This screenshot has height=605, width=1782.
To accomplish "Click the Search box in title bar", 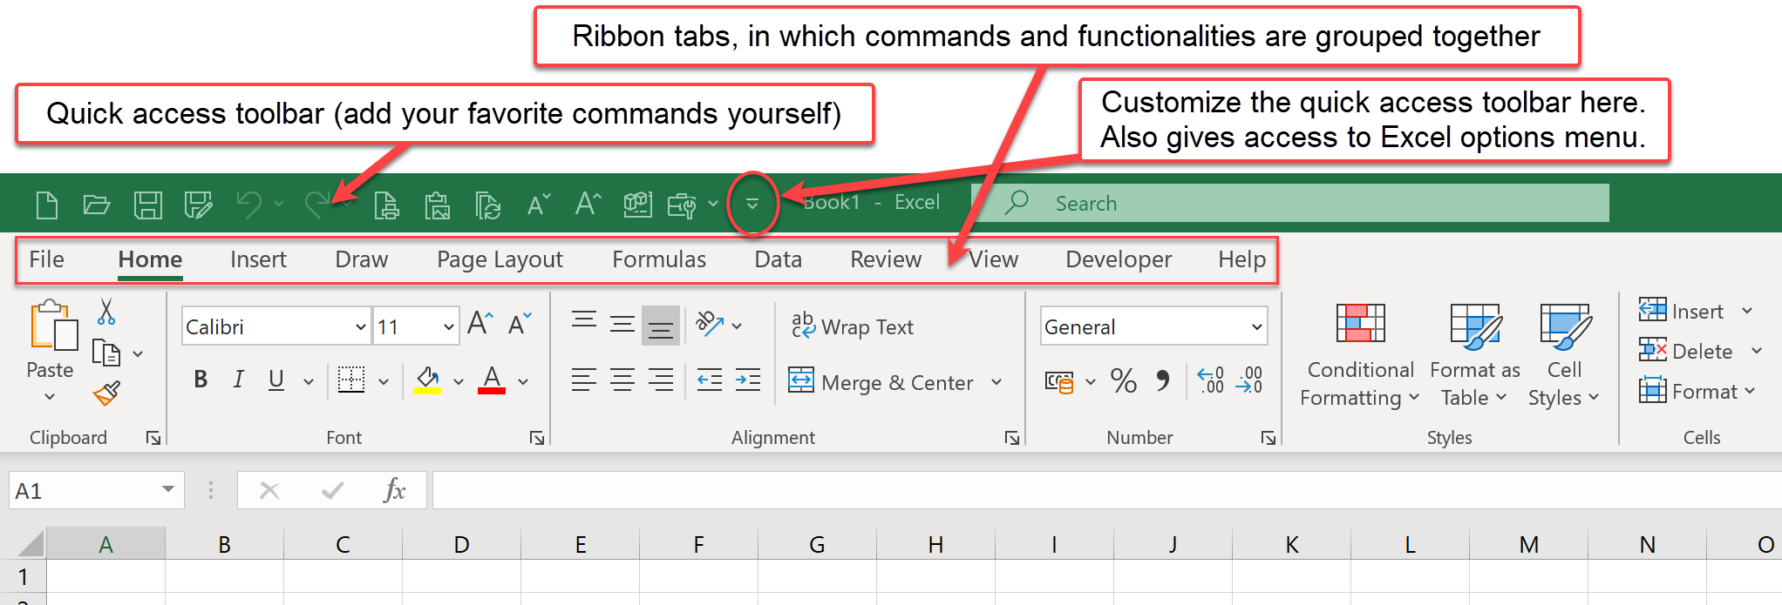I will click(1290, 204).
